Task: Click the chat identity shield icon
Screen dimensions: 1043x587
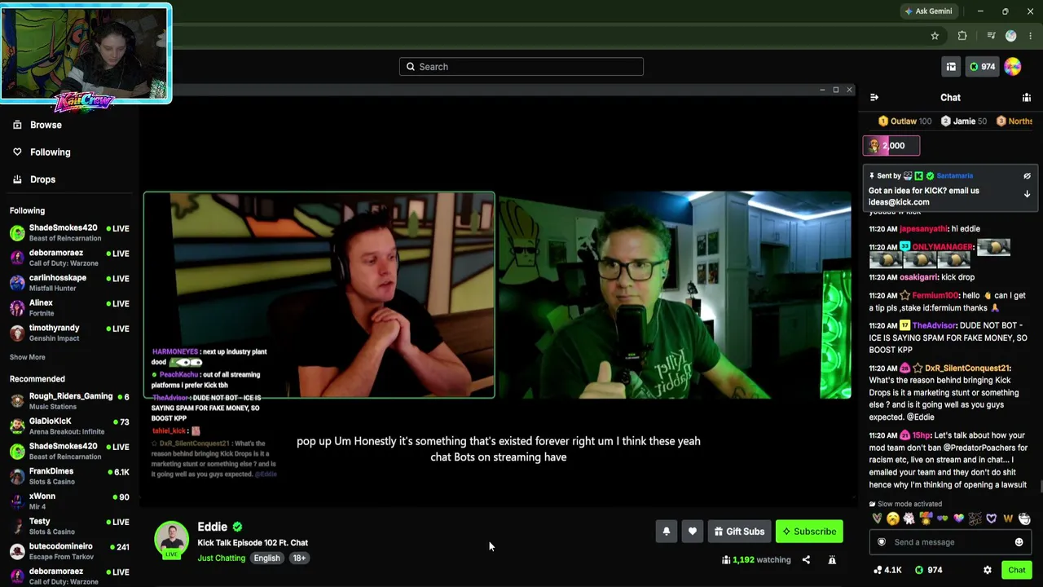Action: tap(881, 542)
